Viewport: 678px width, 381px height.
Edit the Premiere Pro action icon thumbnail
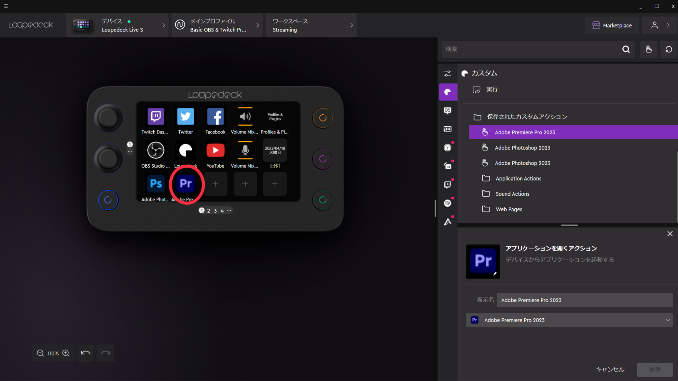(483, 262)
